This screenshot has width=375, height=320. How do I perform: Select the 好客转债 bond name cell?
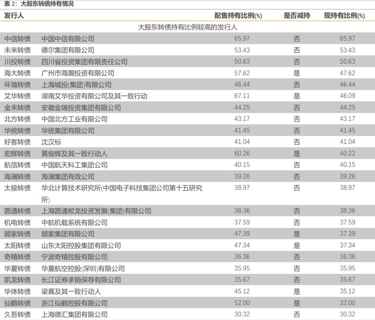tap(17, 142)
